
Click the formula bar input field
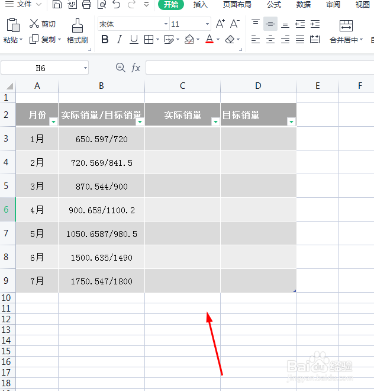click(x=260, y=68)
